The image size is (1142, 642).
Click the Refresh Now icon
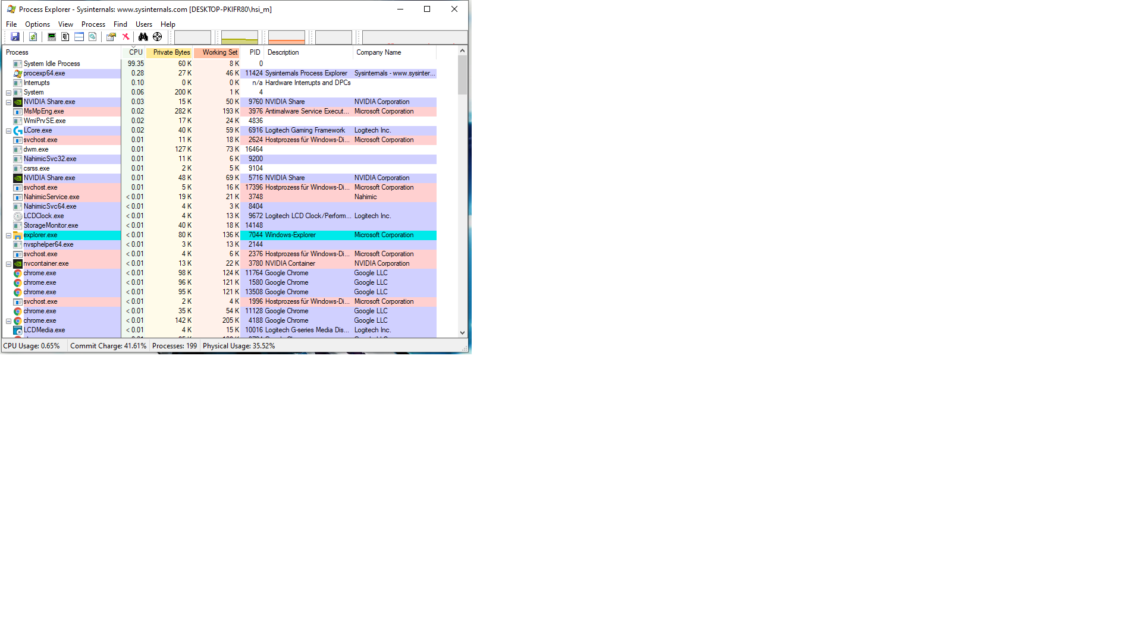33,37
